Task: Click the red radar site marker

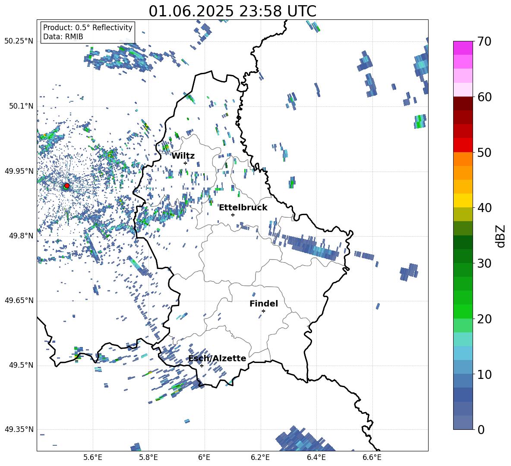Action: (x=67, y=185)
